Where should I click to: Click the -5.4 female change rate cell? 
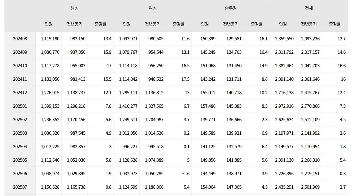click(186, 187)
